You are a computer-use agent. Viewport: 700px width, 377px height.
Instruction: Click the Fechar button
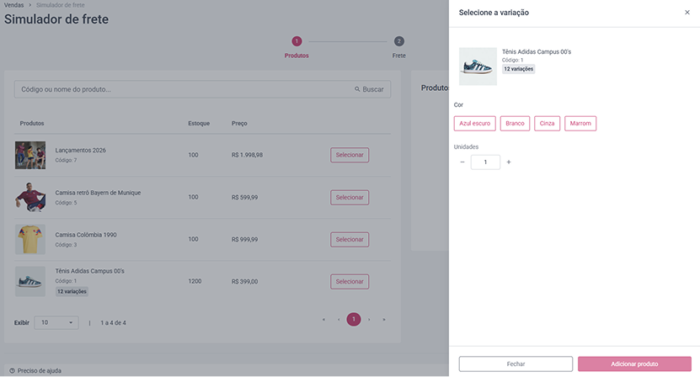coord(516,364)
